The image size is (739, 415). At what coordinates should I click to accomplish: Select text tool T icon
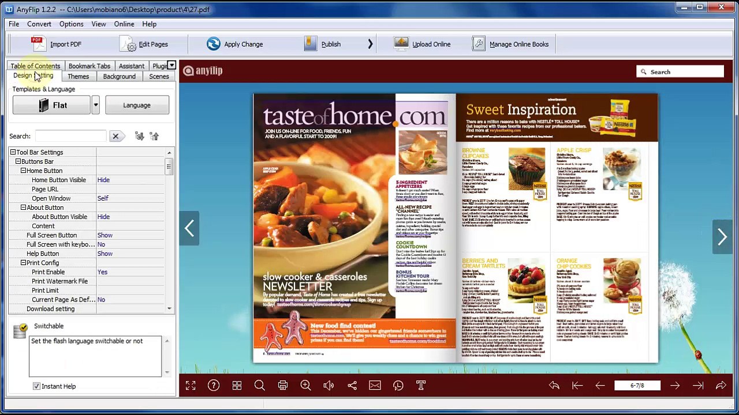421,386
